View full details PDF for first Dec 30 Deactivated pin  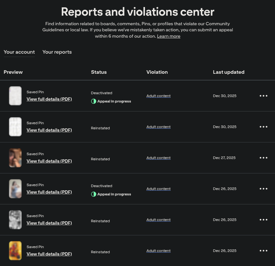[49, 99]
